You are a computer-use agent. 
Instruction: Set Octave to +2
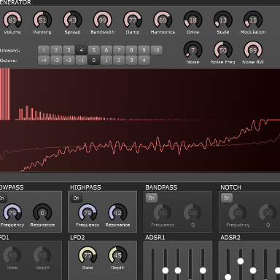point(119,61)
